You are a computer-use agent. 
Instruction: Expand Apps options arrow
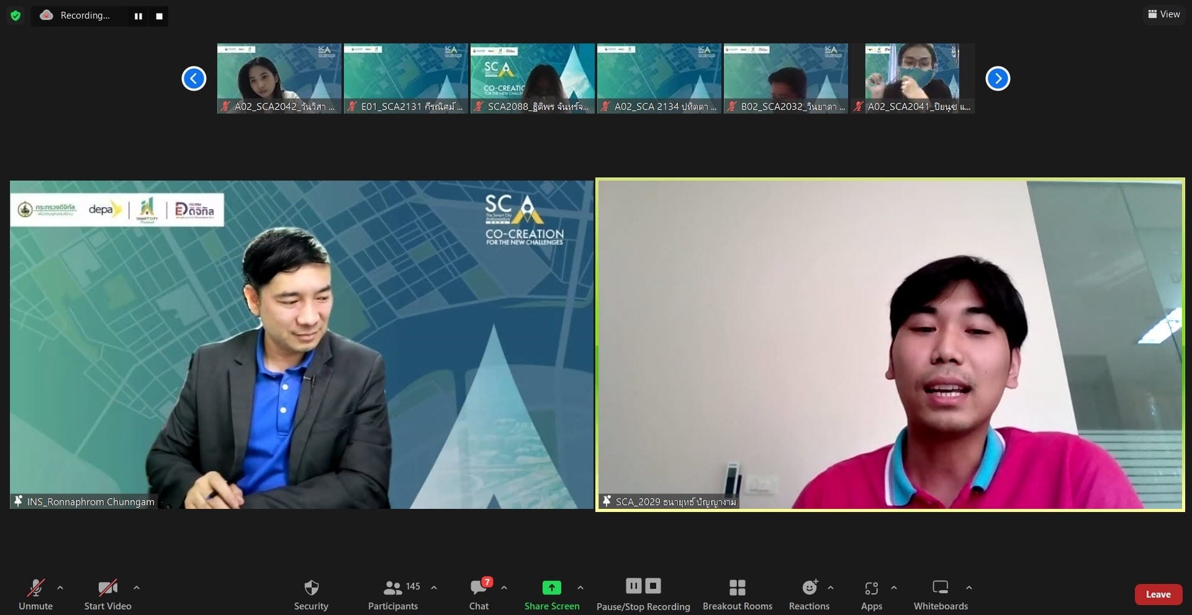[x=894, y=587]
